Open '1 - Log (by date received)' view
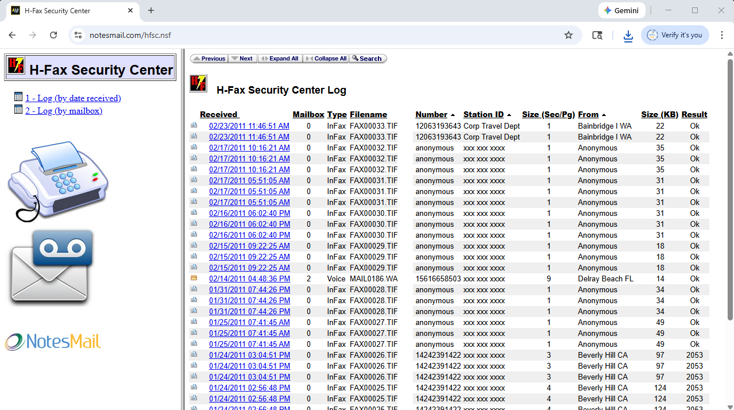This screenshot has height=410, width=734. (73, 98)
